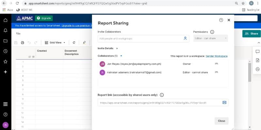Image resolution: width=261 pixels, height=130 pixels.
Task: Open the Permissions dropdown
Action: pyautogui.click(x=210, y=38)
